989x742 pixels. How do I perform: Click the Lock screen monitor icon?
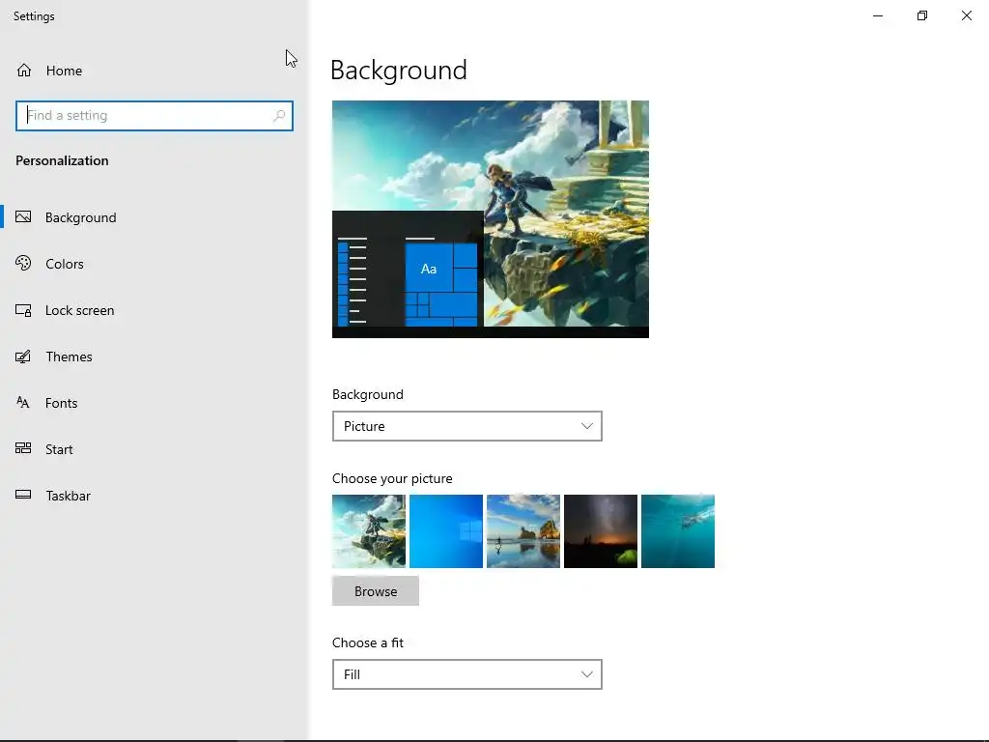coord(23,310)
